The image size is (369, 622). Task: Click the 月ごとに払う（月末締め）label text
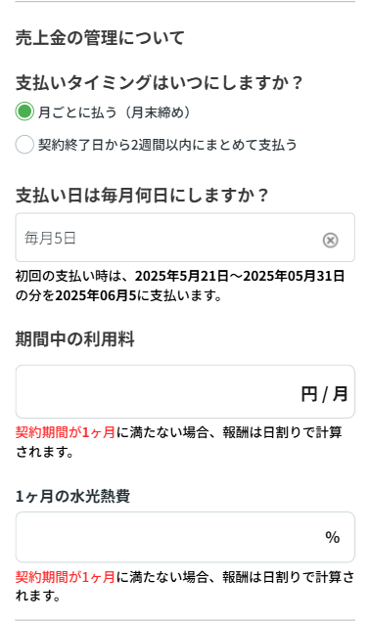point(115,112)
